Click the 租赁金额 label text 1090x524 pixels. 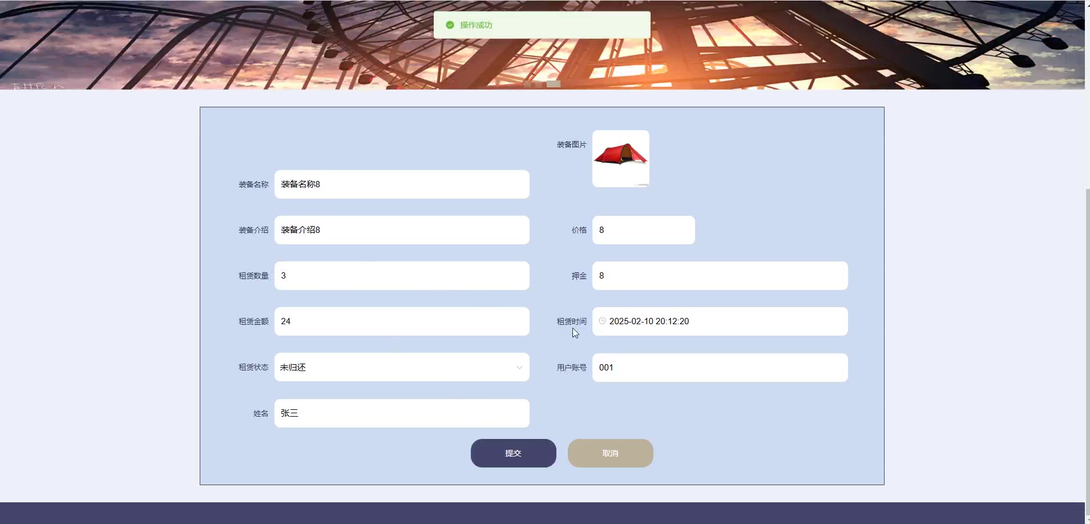[x=253, y=321]
